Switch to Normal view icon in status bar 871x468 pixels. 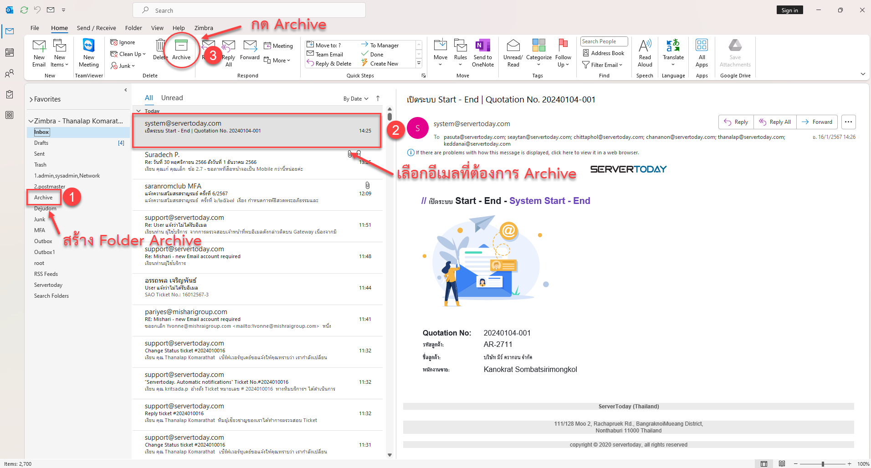tap(764, 464)
